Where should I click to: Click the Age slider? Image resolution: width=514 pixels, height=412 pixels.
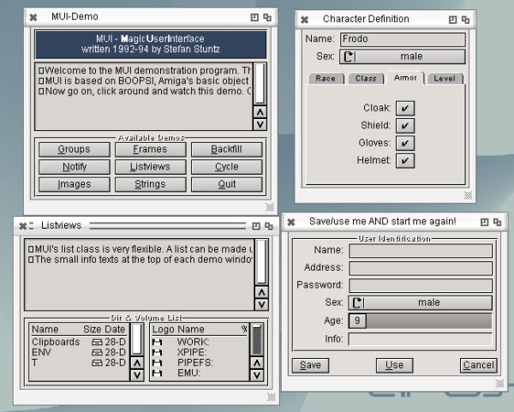point(420,320)
